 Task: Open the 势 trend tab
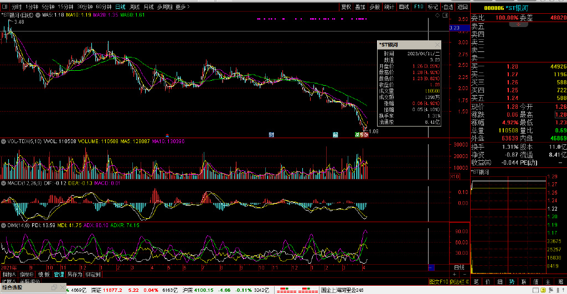[512, 282]
